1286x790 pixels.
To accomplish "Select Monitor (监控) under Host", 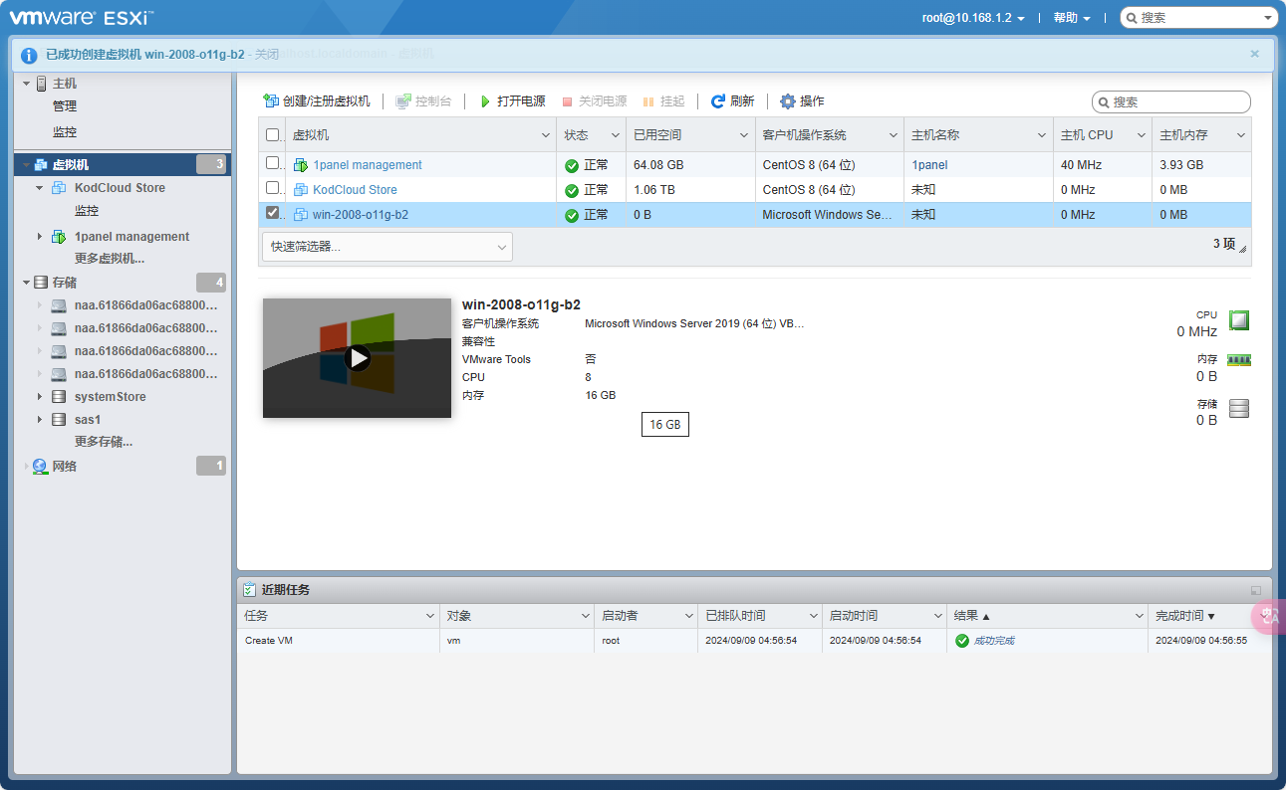I will click(65, 132).
